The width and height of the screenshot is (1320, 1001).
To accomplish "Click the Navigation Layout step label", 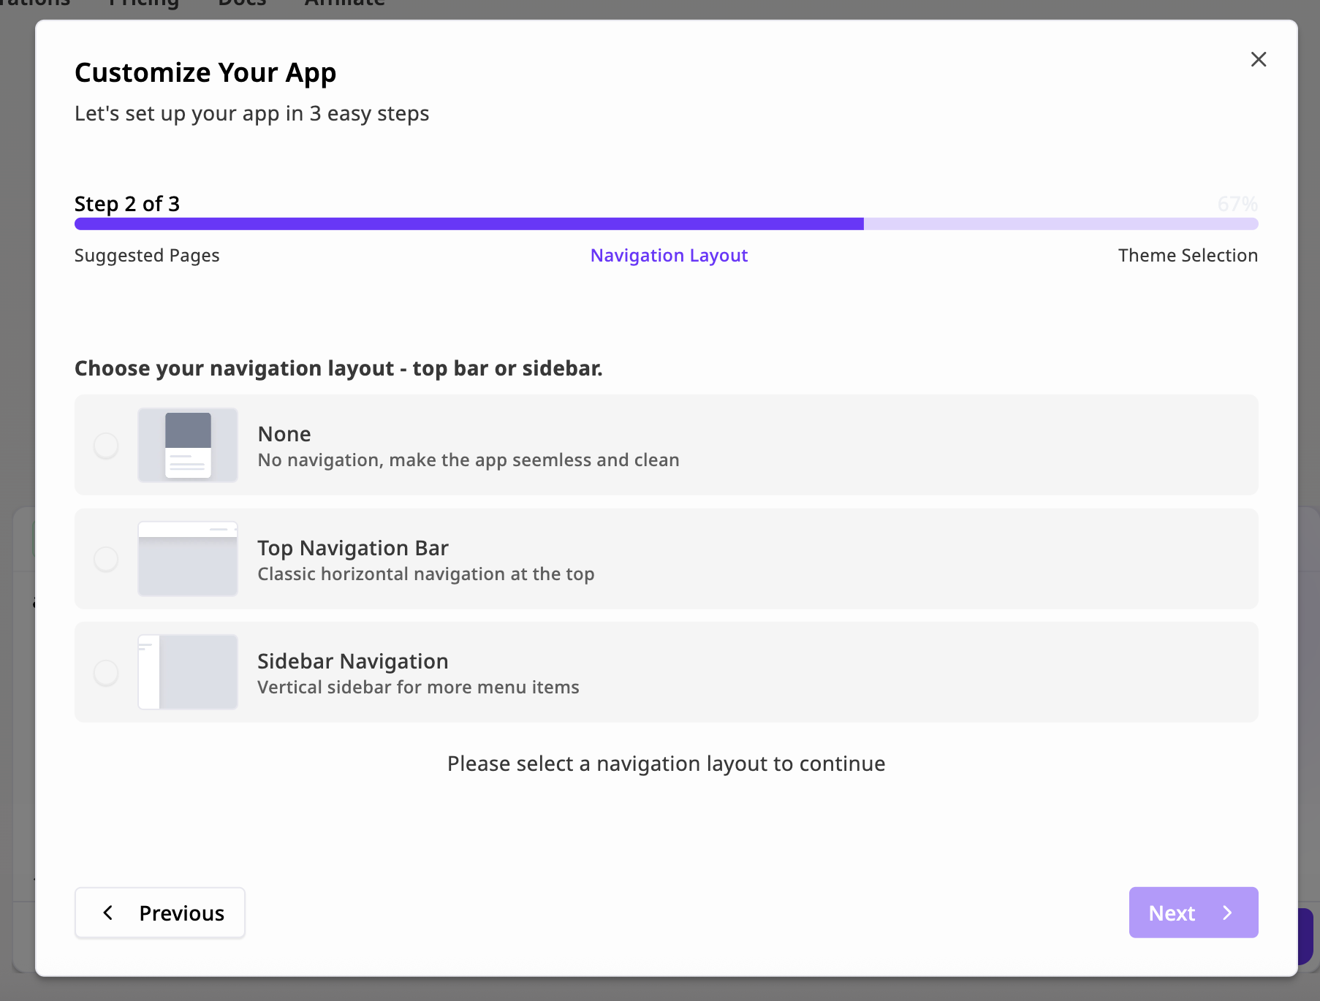I will [x=669, y=255].
